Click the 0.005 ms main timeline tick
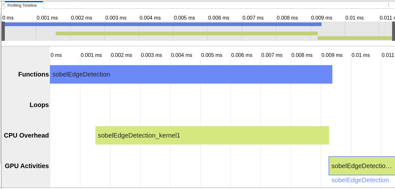The width and height of the screenshot is (395, 189). tap(212, 55)
